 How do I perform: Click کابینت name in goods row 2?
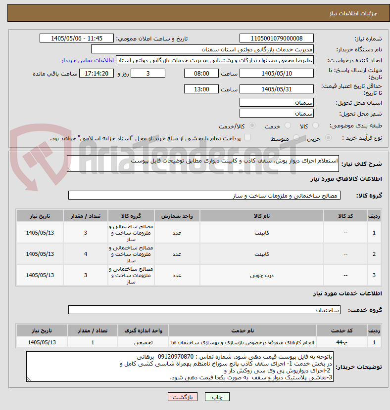tap(262, 254)
